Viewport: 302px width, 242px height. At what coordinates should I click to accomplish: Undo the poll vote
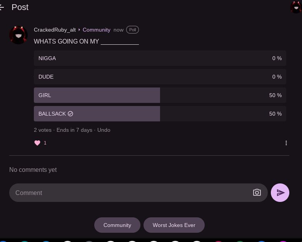[x=104, y=130]
